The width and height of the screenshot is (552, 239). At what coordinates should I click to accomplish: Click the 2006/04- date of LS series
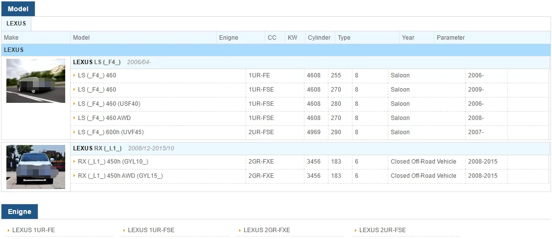pos(139,62)
